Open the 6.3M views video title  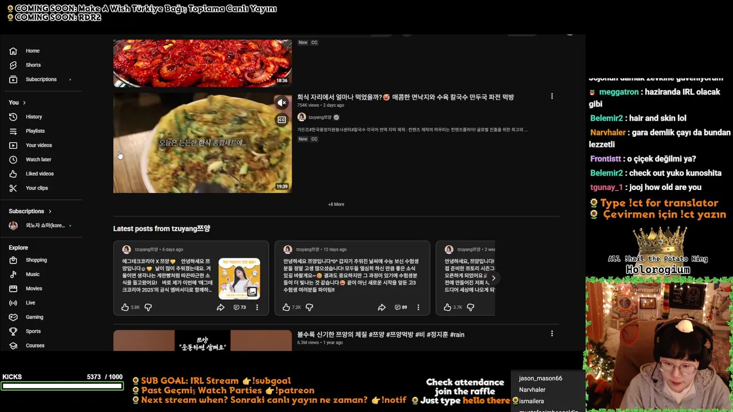click(381, 335)
